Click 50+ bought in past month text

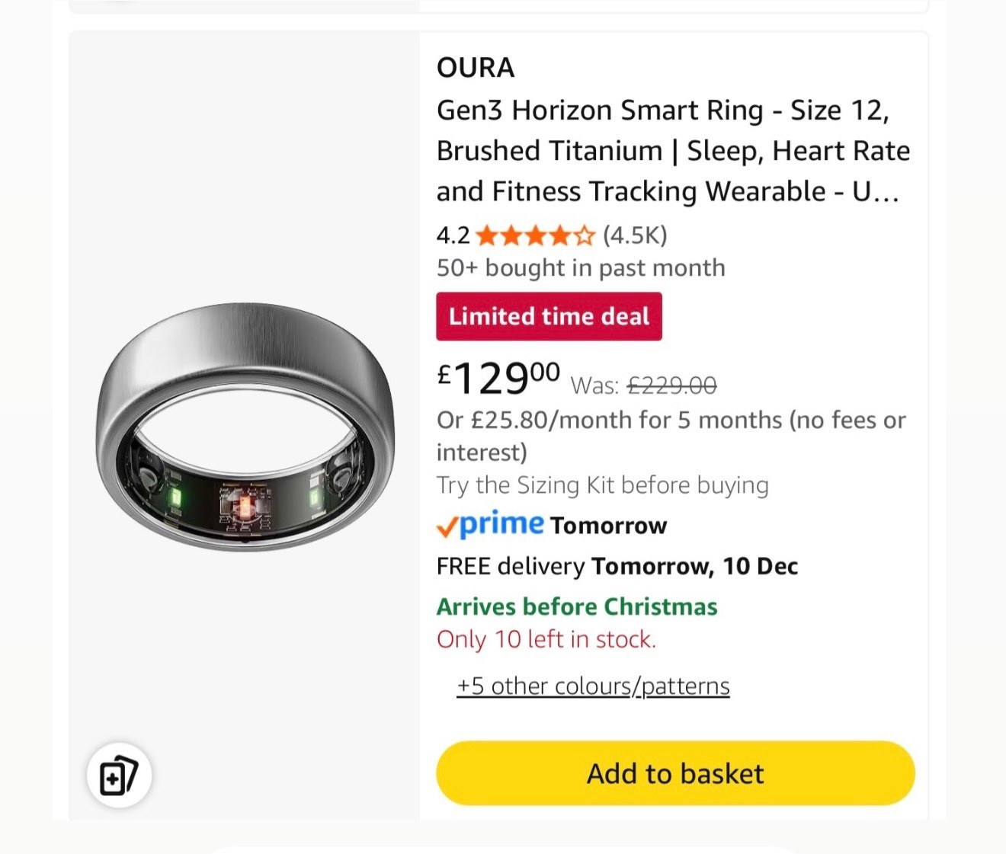[580, 267]
